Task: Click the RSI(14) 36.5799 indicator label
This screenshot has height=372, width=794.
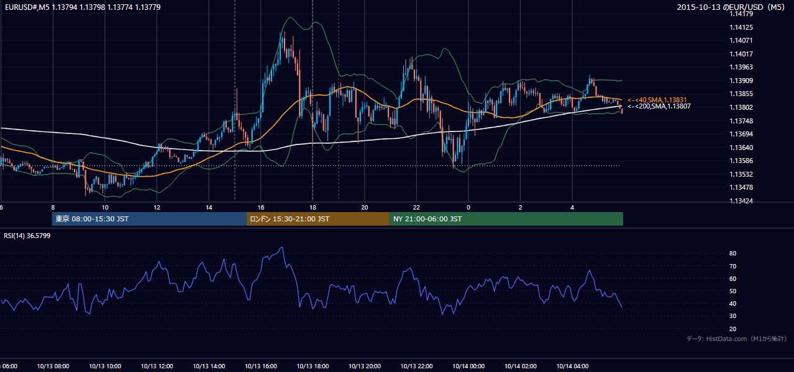Action: [27, 236]
